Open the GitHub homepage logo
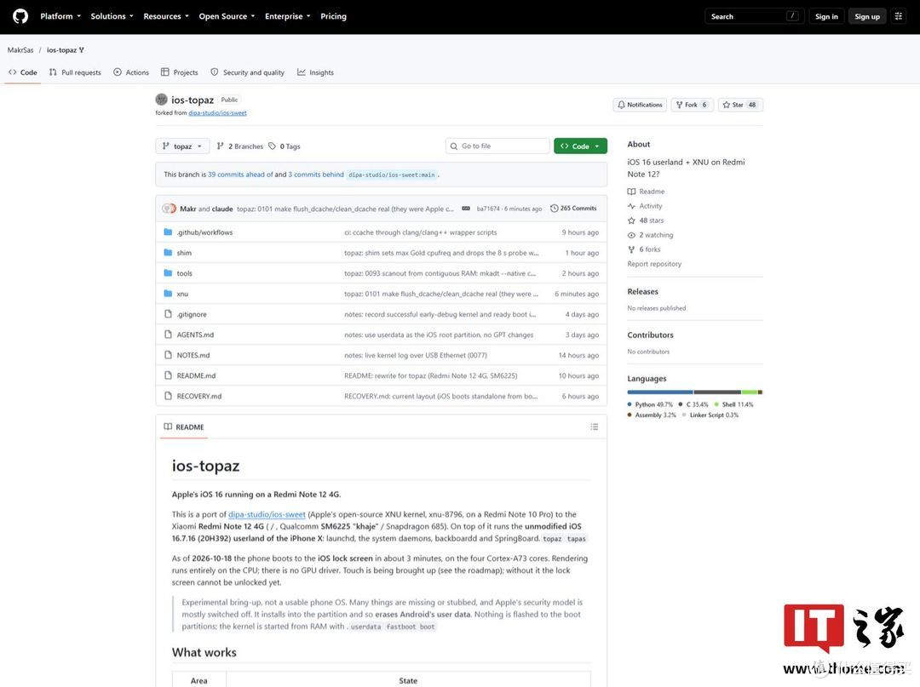Image resolution: width=920 pixels, height=687 pixels. click(20, 16)
